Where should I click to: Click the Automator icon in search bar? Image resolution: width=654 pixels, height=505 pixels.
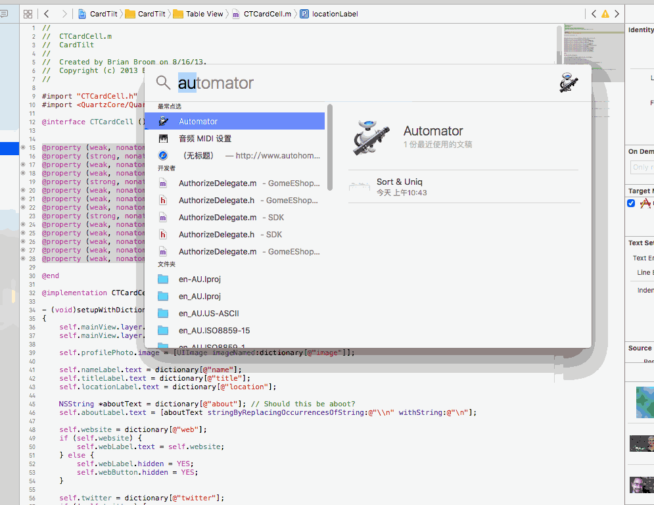click(x=569, y=82)
